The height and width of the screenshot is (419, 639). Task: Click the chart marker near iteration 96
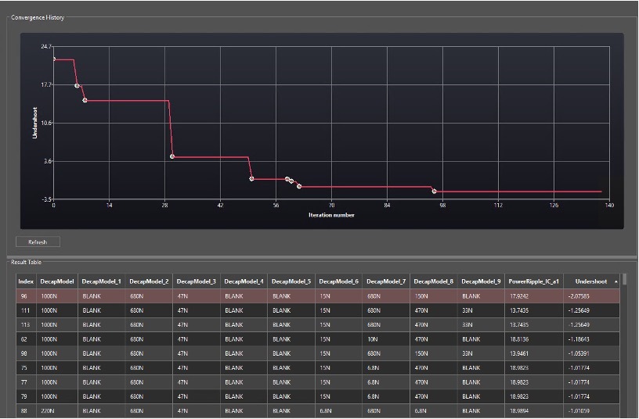pyautogui.click(x=434, y=191)
